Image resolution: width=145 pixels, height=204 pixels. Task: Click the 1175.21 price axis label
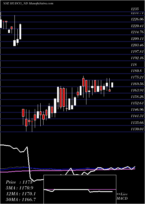point(137,77)
